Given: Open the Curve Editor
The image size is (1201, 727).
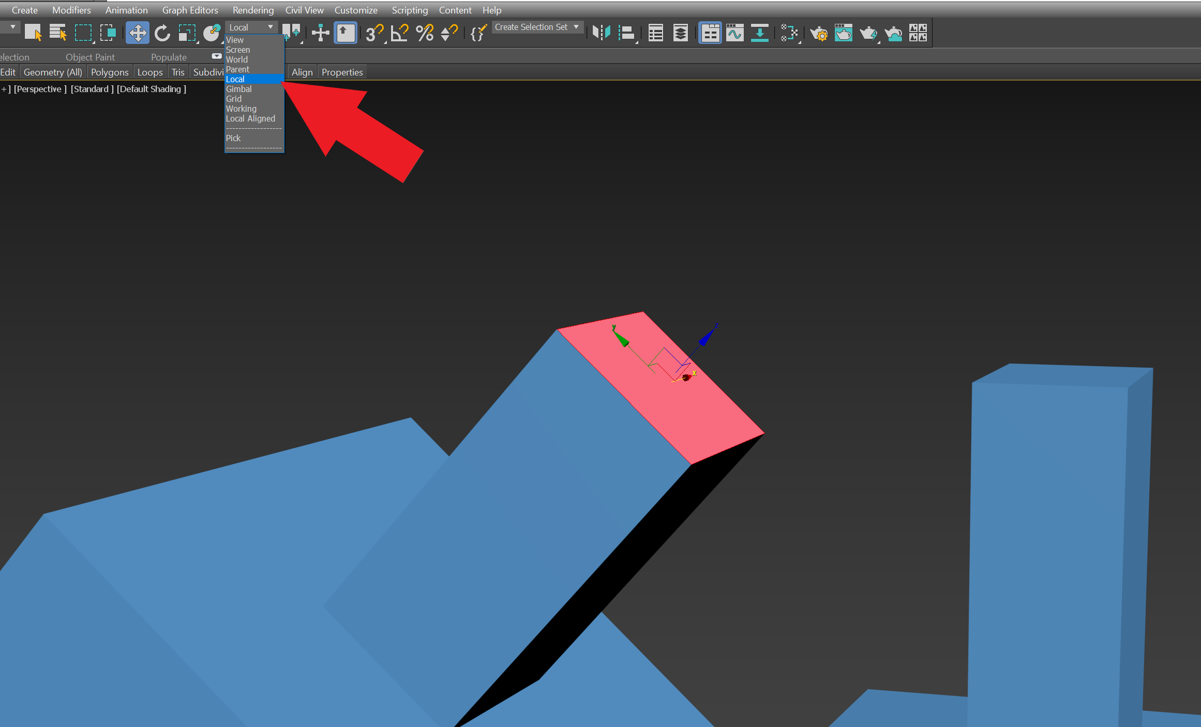Looking at the screenshot, I should tap(734, 33).
